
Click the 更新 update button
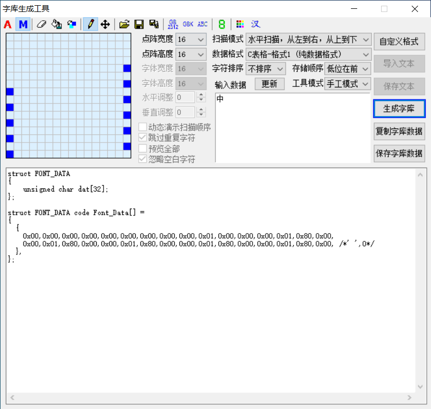pos(269,84)
